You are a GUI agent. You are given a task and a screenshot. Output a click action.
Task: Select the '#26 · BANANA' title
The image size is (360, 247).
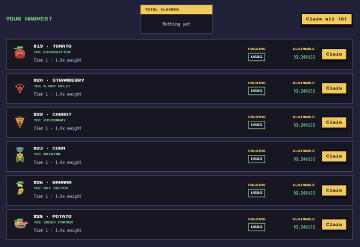click(52, 182)
